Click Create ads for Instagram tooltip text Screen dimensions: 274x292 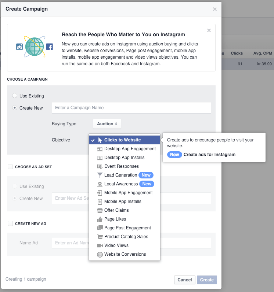209,155
